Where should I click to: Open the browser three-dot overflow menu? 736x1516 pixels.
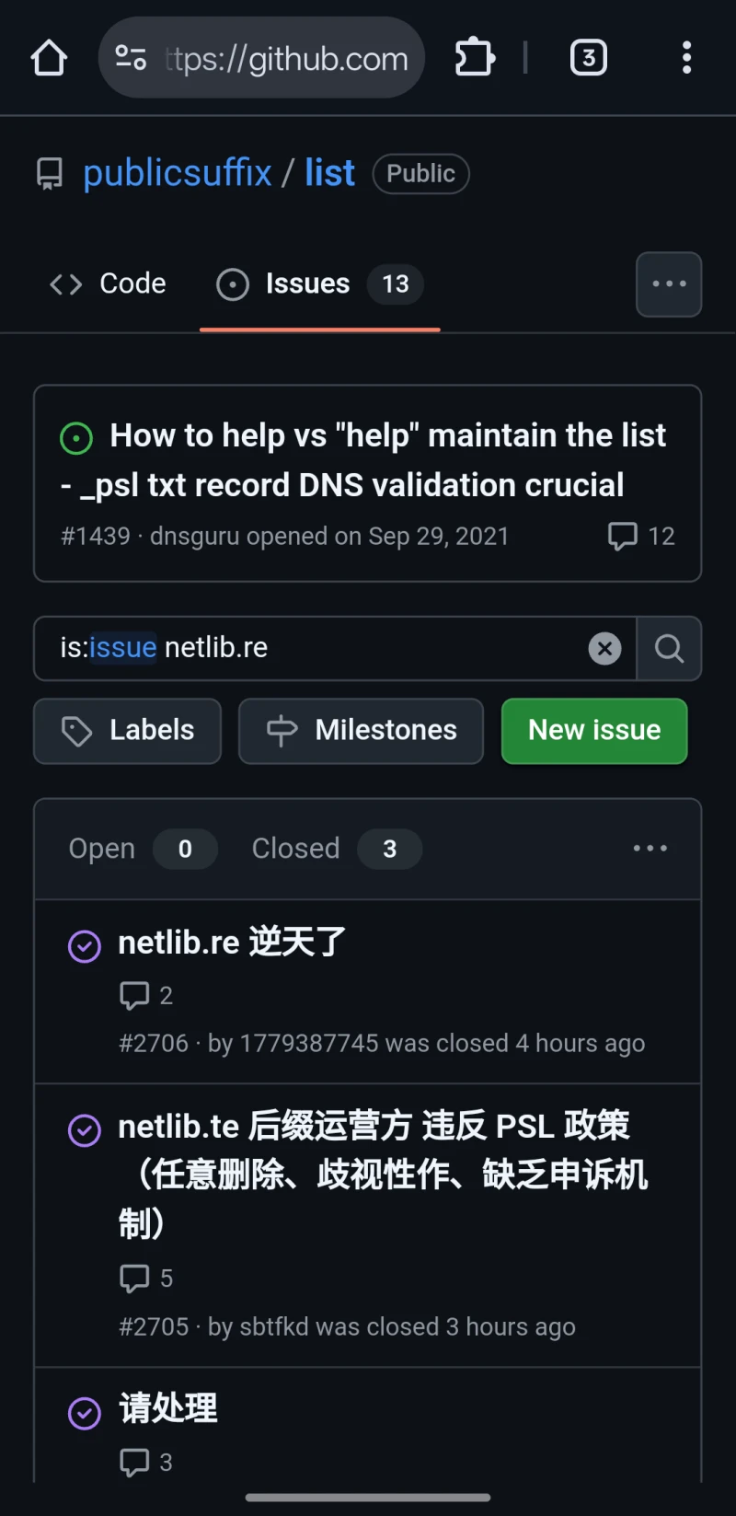click(x=686, y=58)
